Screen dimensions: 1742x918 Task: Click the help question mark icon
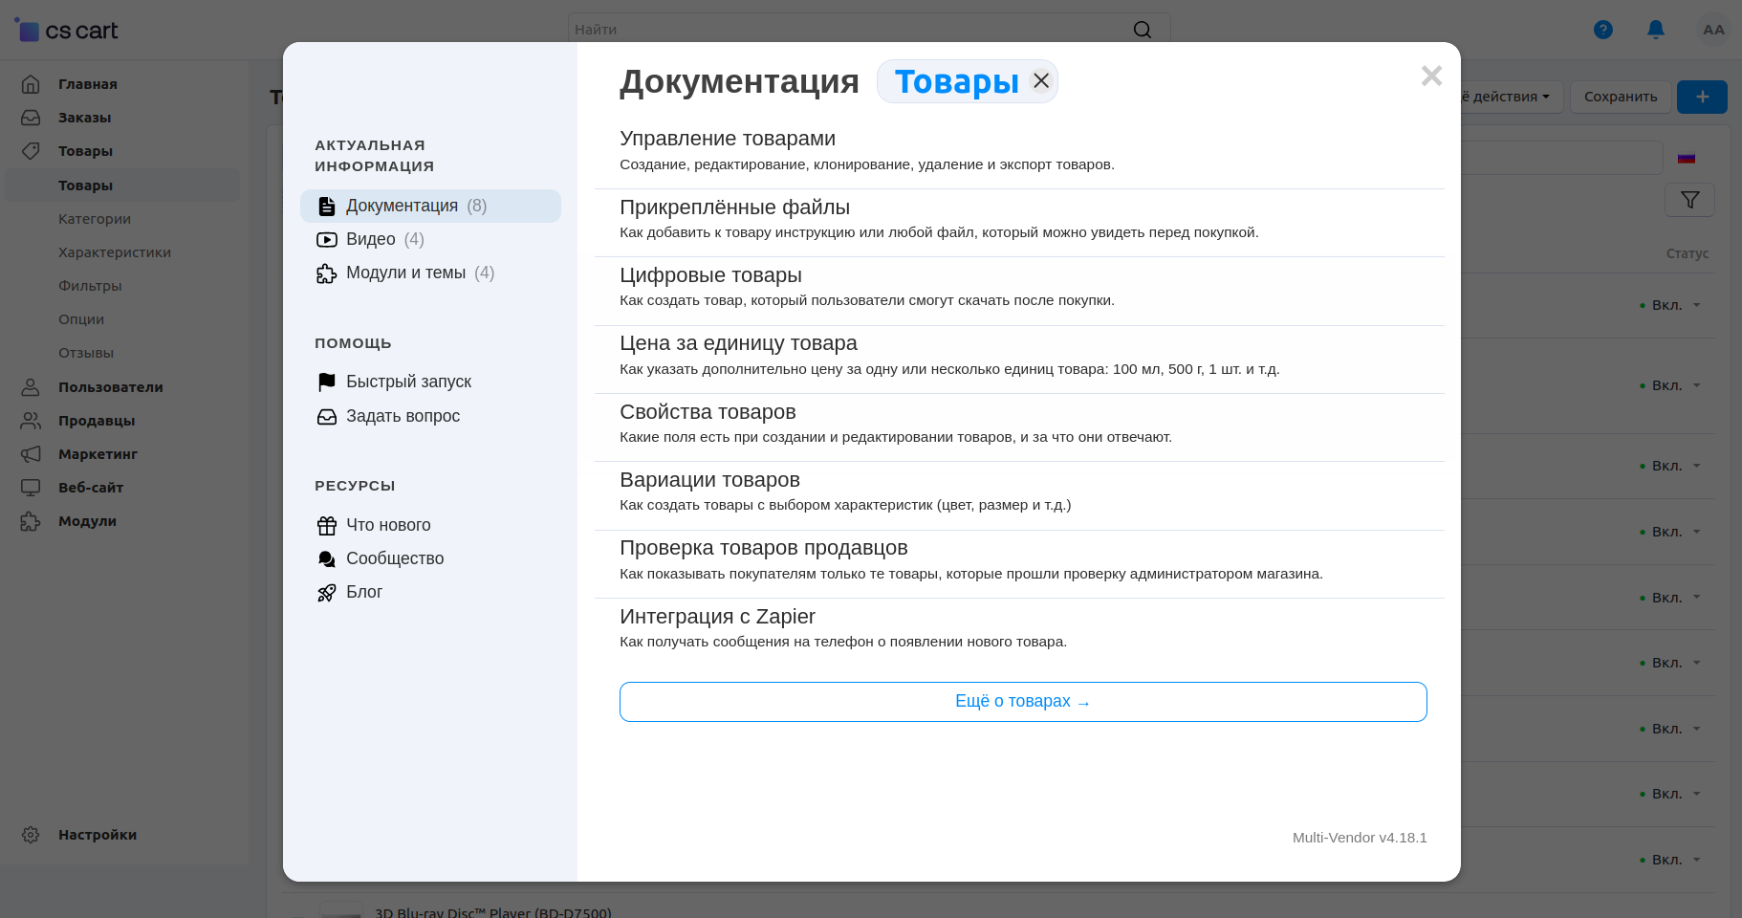pos(1603,30)
